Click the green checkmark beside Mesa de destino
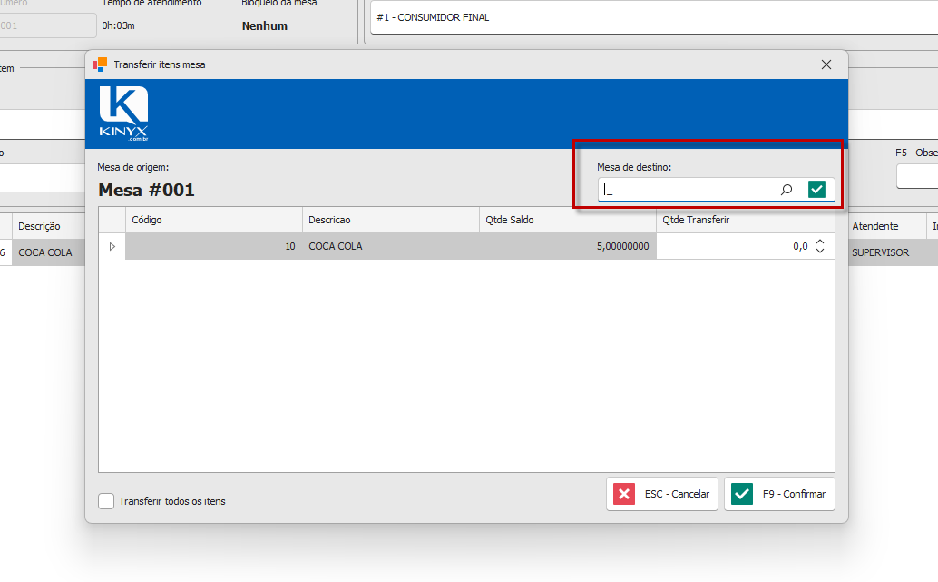Viewport: 938px width, 582px height. coord(816,189)
